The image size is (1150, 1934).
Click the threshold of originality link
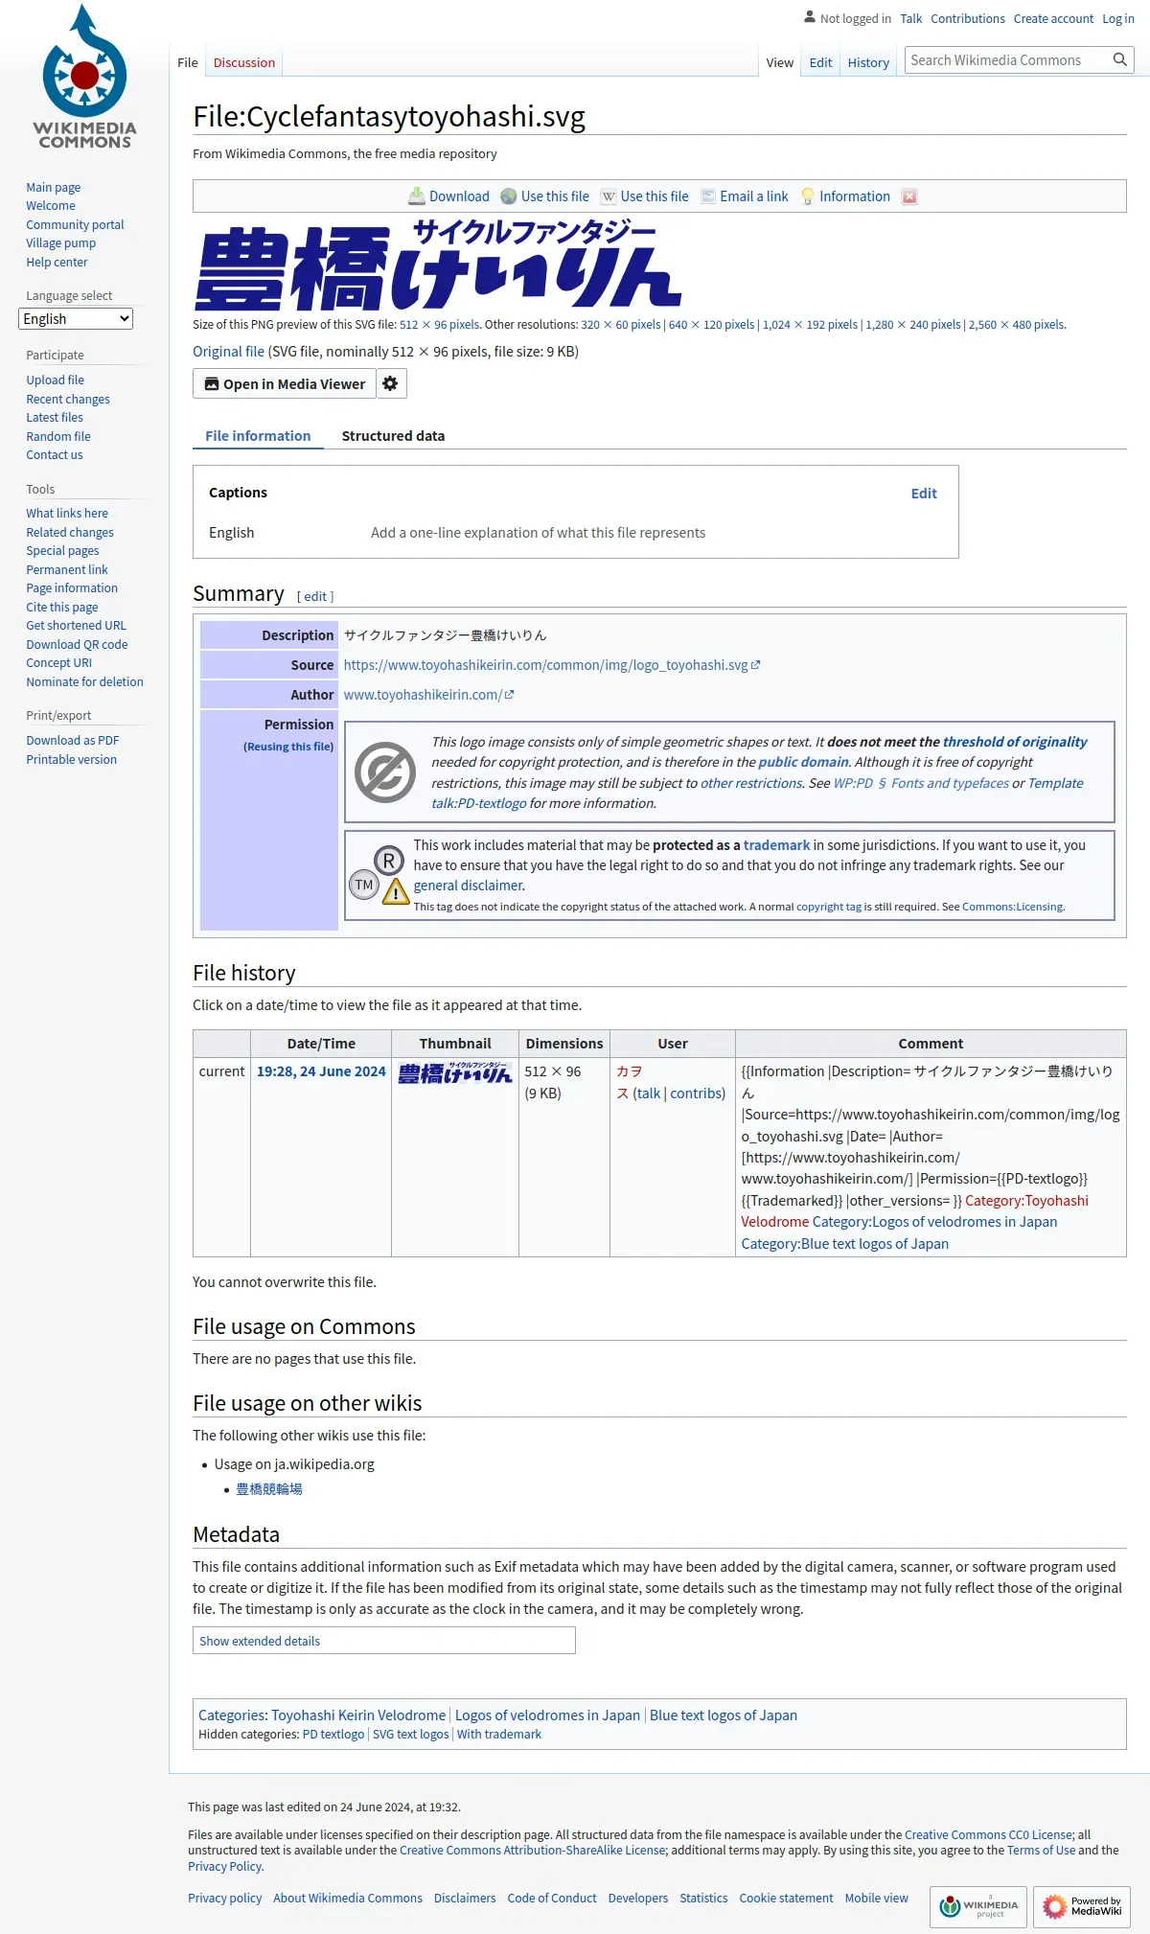[x=1015, y=742]
